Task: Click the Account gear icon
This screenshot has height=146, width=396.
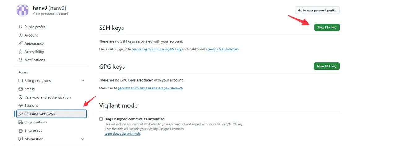Action: tap(20, 35)
